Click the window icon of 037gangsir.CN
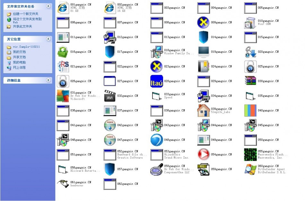The image size is (305, 201). (110, 111)
